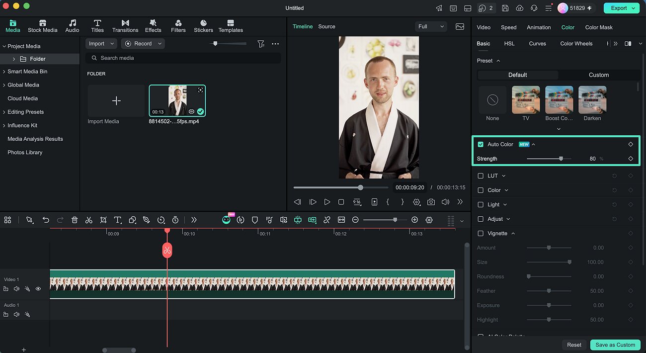Enable the Color checkbox
646x353 pixels.
pyautogui.click(x=481, y=190)
